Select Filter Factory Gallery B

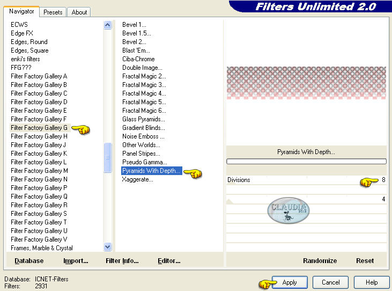point(39,85)
